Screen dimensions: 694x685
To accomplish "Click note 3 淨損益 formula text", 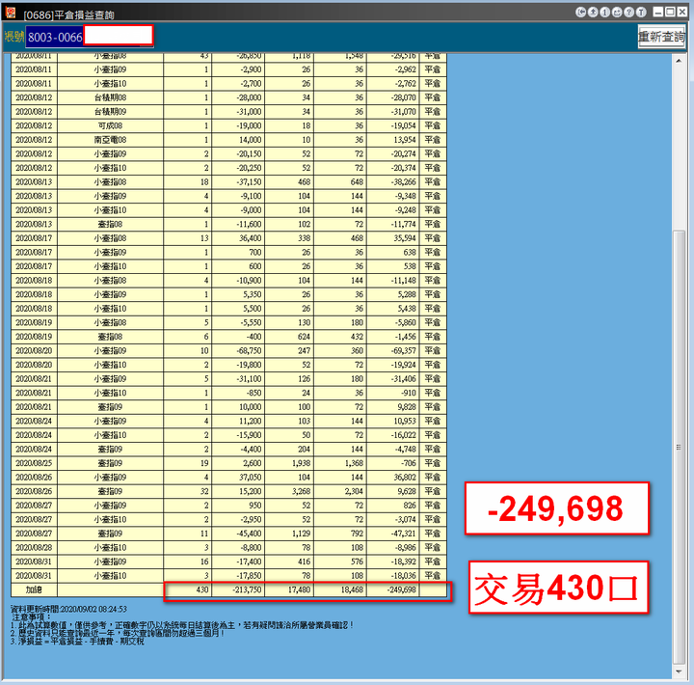I will point(77,642).
